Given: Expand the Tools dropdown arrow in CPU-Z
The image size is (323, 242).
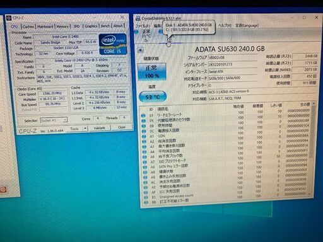Looking at the screenshot, I should pyautogui.click(x=85, y=128).
